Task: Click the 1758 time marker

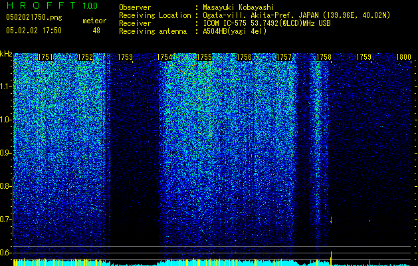Action: [324, 57]
